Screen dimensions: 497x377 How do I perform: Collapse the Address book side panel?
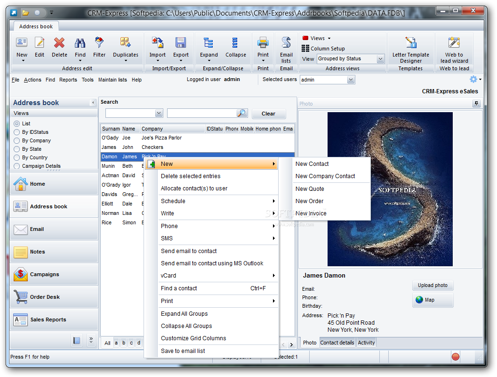93,102
